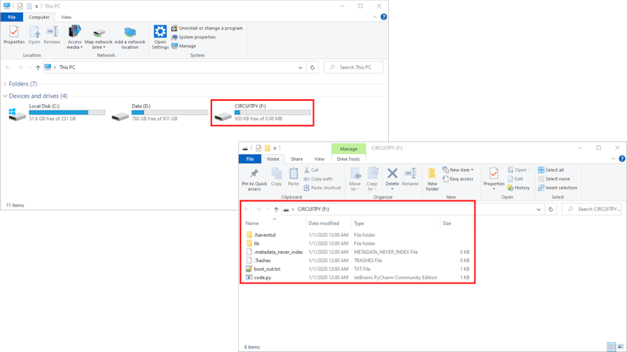Viewport: 627px width, 352px height.
Task: Select Data (D:) drive
Action: (x=159, y=113)
